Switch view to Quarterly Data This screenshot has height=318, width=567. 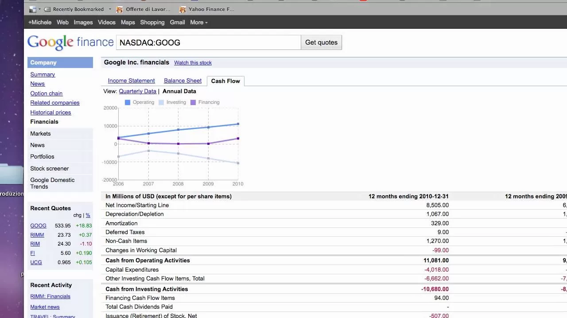137,91
